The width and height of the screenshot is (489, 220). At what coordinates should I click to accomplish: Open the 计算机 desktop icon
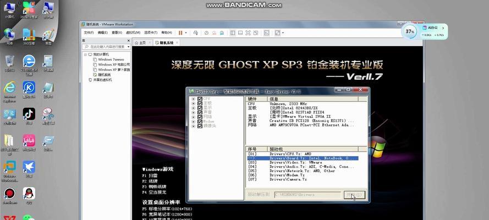9,10
